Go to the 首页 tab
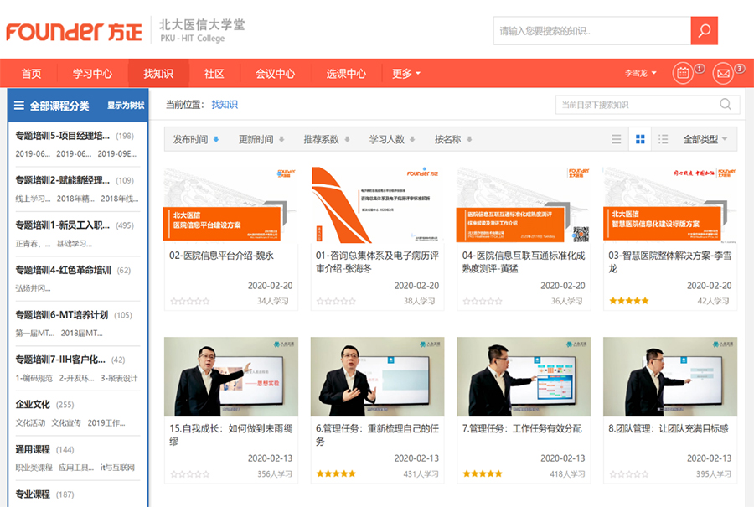The image size is (754, 507). coord(31,74)
